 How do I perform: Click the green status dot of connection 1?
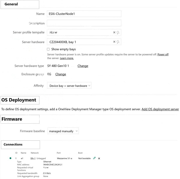coord(11,158)
